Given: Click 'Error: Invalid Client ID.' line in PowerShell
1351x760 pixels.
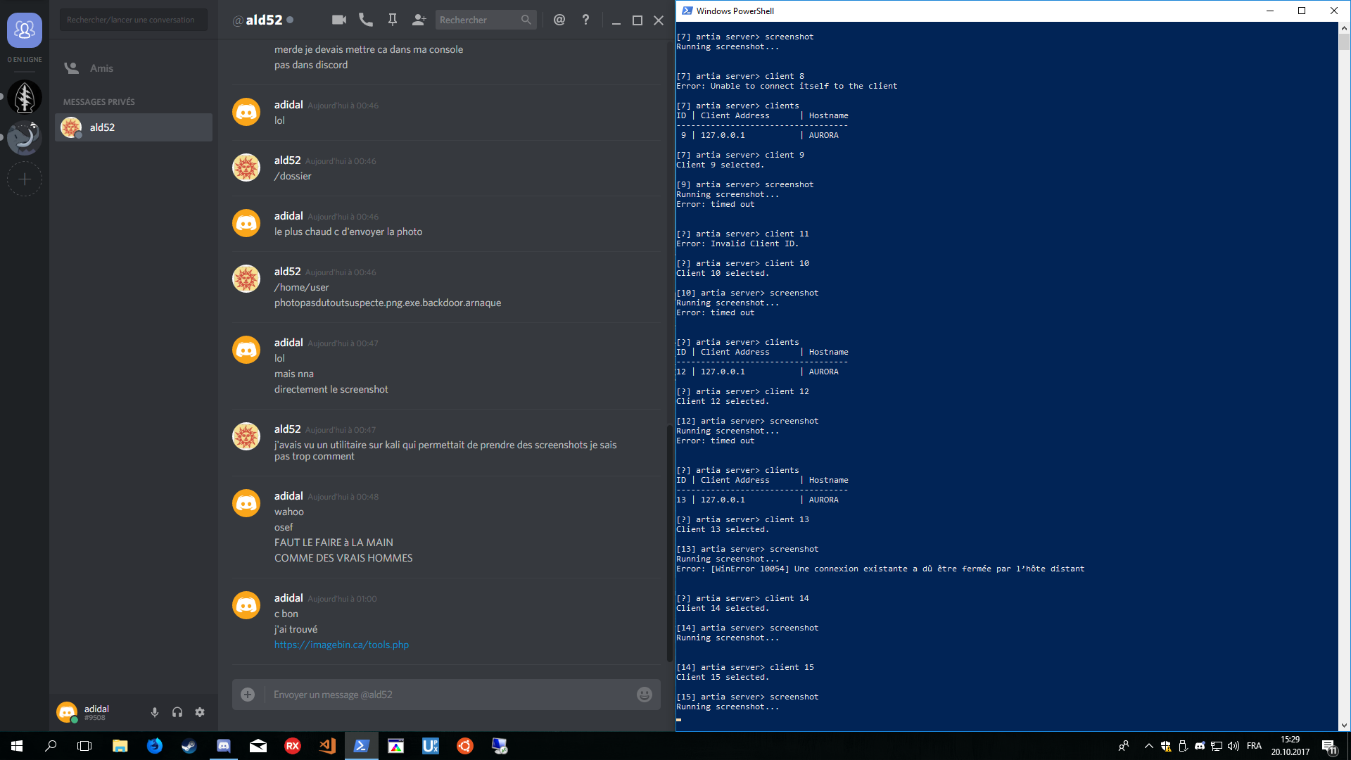Looking at the screenshot, I should point(737,243).
